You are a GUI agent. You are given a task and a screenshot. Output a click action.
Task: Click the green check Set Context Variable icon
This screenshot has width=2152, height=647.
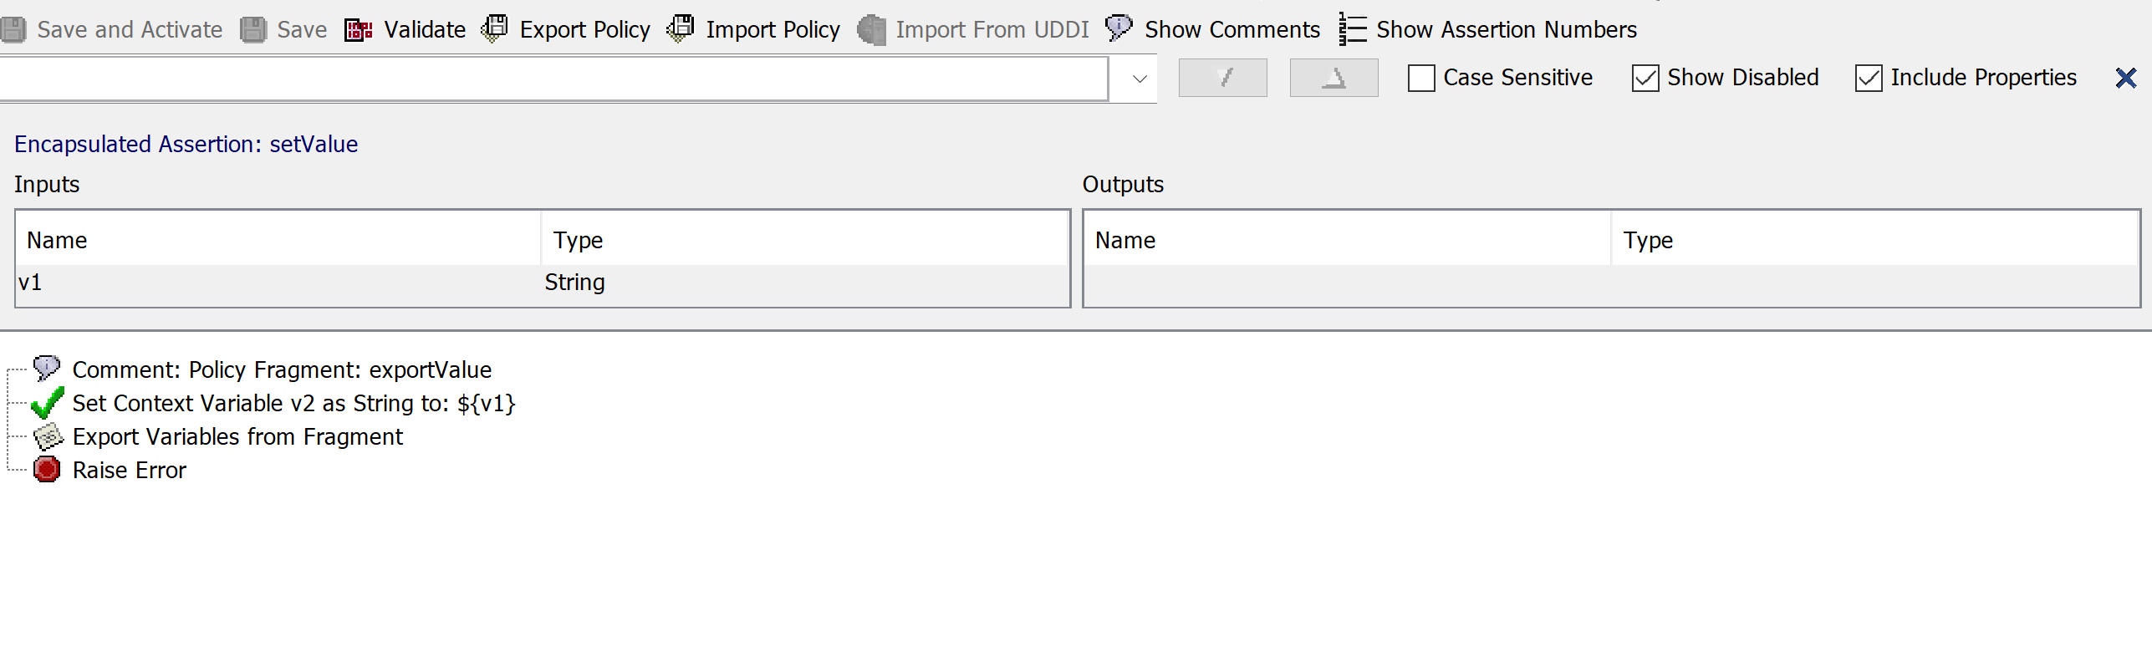point(47,403)
